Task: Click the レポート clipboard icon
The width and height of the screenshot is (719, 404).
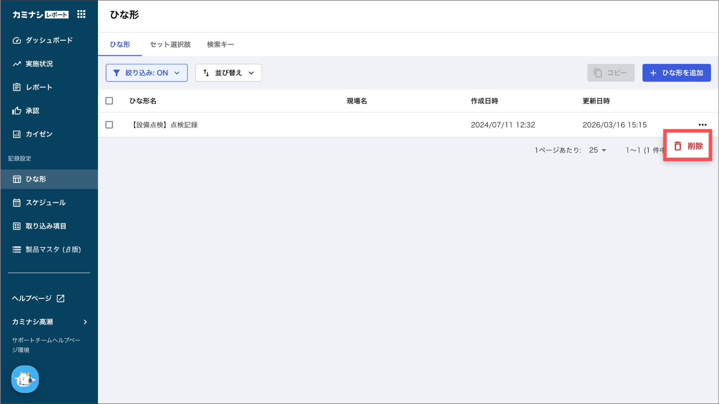Action: (x=17, y=87)
